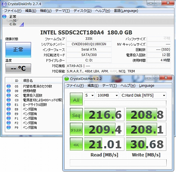Screen dimensions: 176x172
Task: Click the 4K read result 21.01
Action: click(x=104, y=144)
